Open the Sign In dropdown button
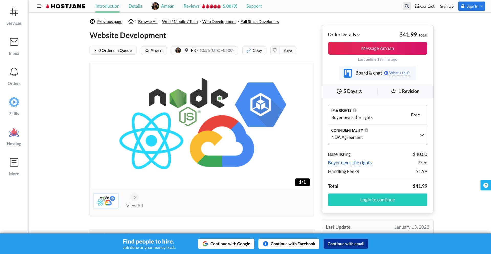 pos(472,6)
